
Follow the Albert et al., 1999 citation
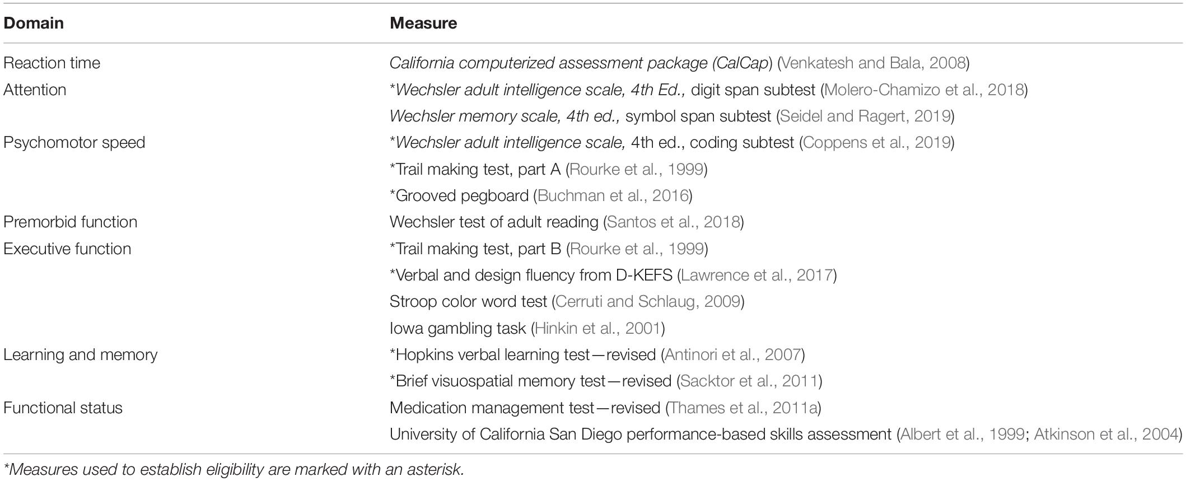962,434
